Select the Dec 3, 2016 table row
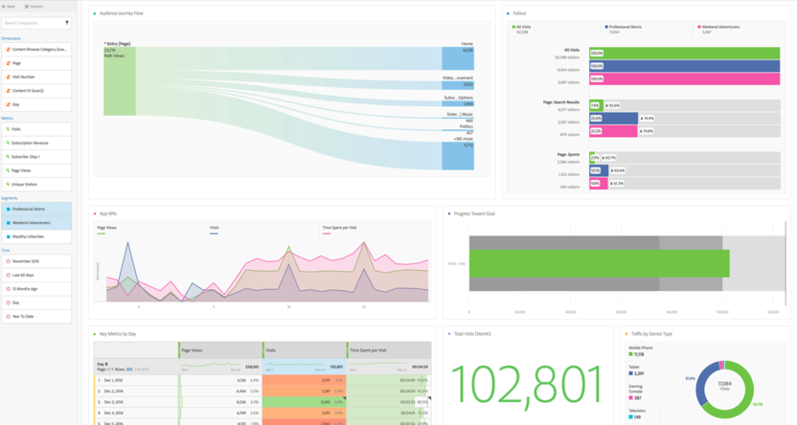The image size is (797, 425). point(262,402)
